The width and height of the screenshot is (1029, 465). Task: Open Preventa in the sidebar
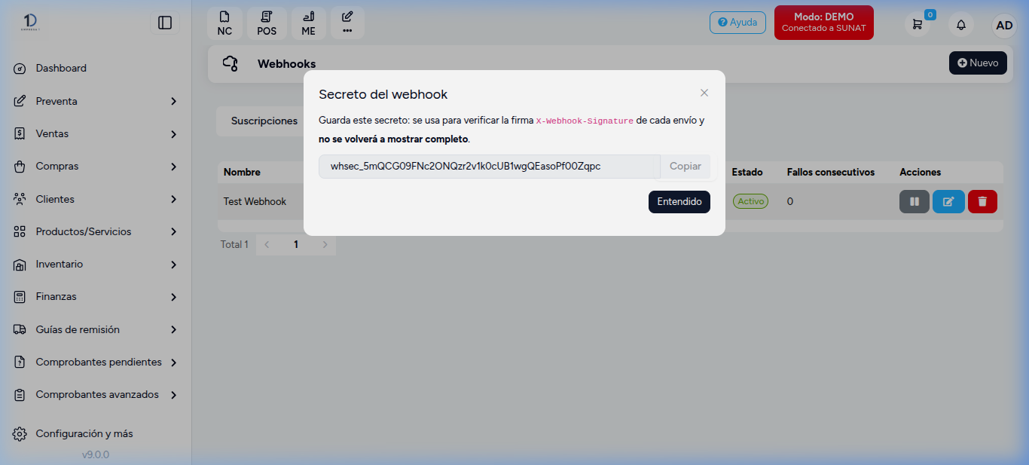coord(56,101)
